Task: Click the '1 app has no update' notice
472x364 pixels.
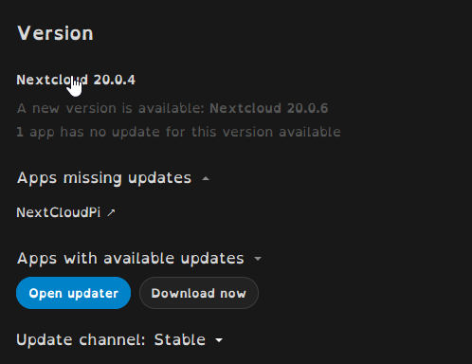Action: [178, 132]
